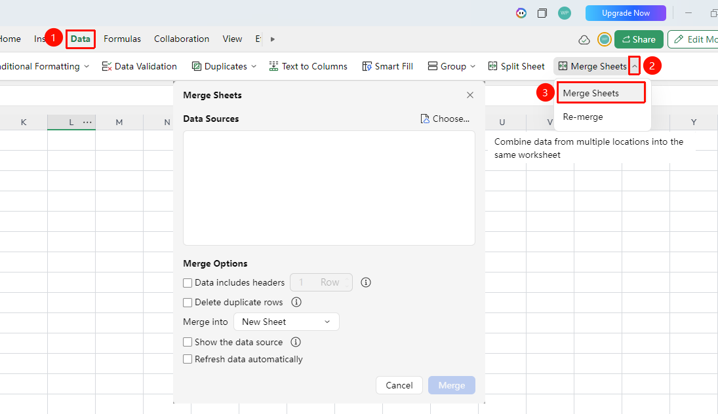Activate Smart Fill tool
This screenshot has height=414, width=718.
tap(388, 66)
